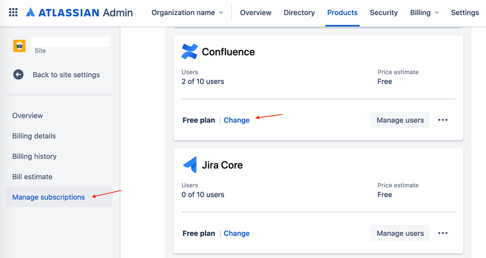Switch to the Overview top tab
Image resolution: width=486 pixels, height=258 pixels.
(255, 13)
